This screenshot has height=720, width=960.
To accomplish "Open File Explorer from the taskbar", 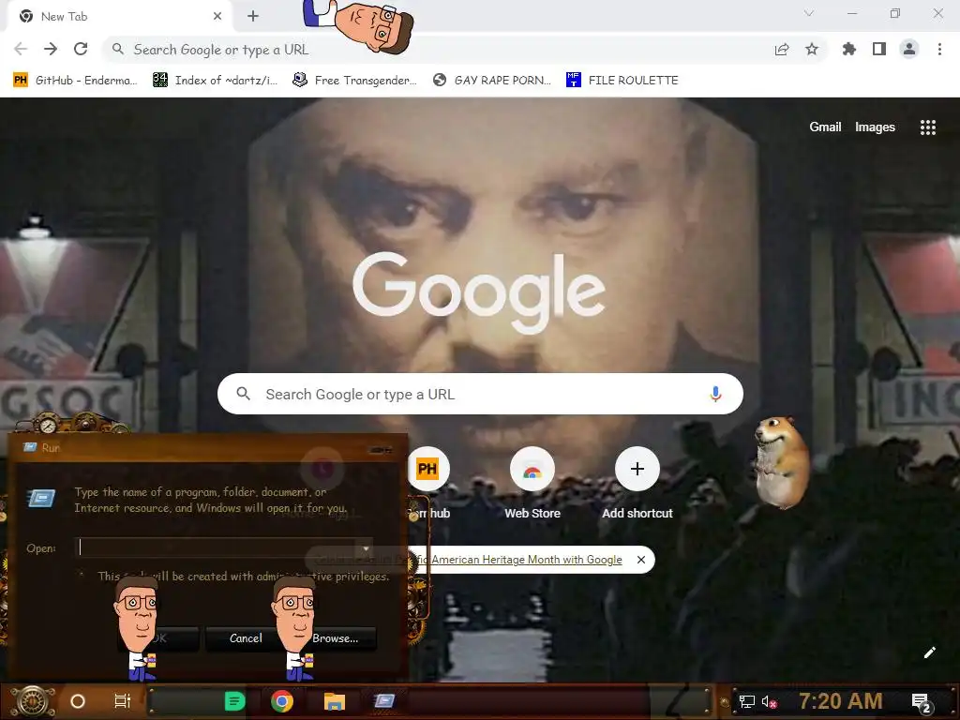I will pos(335,701).
